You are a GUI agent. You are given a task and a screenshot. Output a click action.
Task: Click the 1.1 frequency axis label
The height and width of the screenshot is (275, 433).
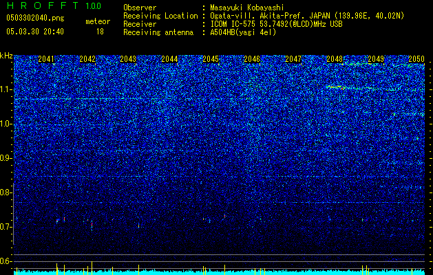(6, 89)
